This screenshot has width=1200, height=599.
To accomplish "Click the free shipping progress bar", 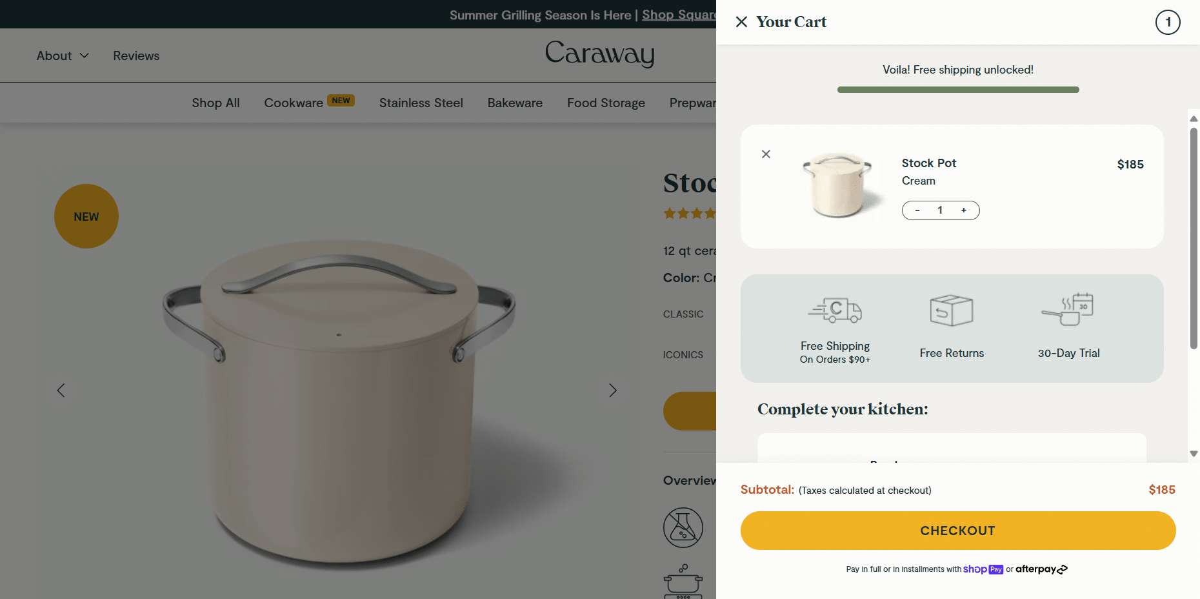I will 957,89.
